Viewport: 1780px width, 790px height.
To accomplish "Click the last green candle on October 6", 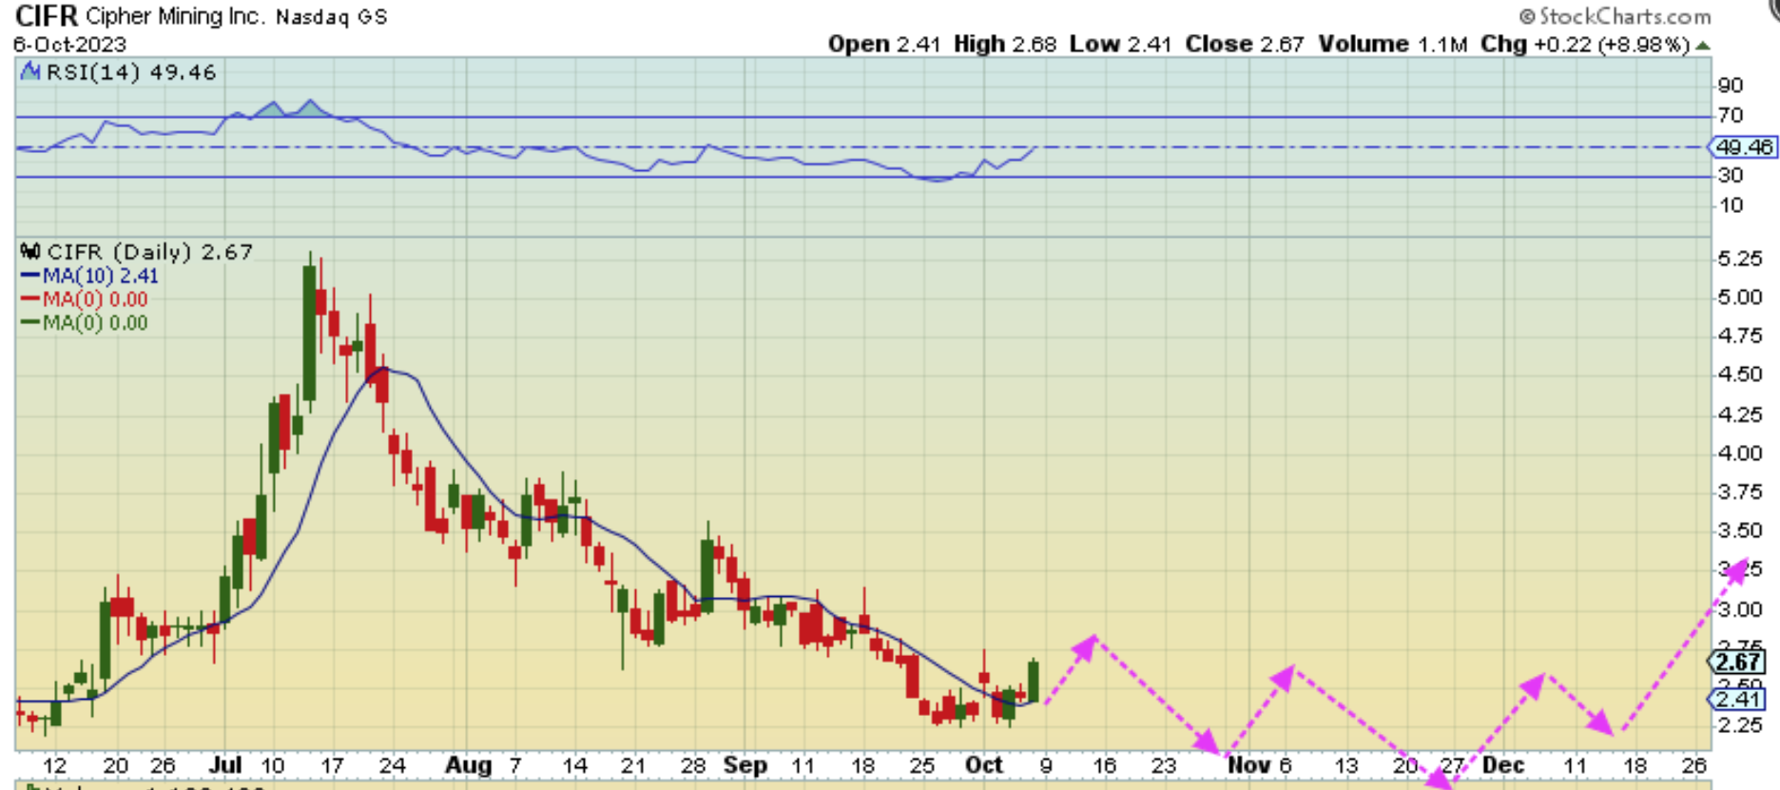I will [1034, 682].
